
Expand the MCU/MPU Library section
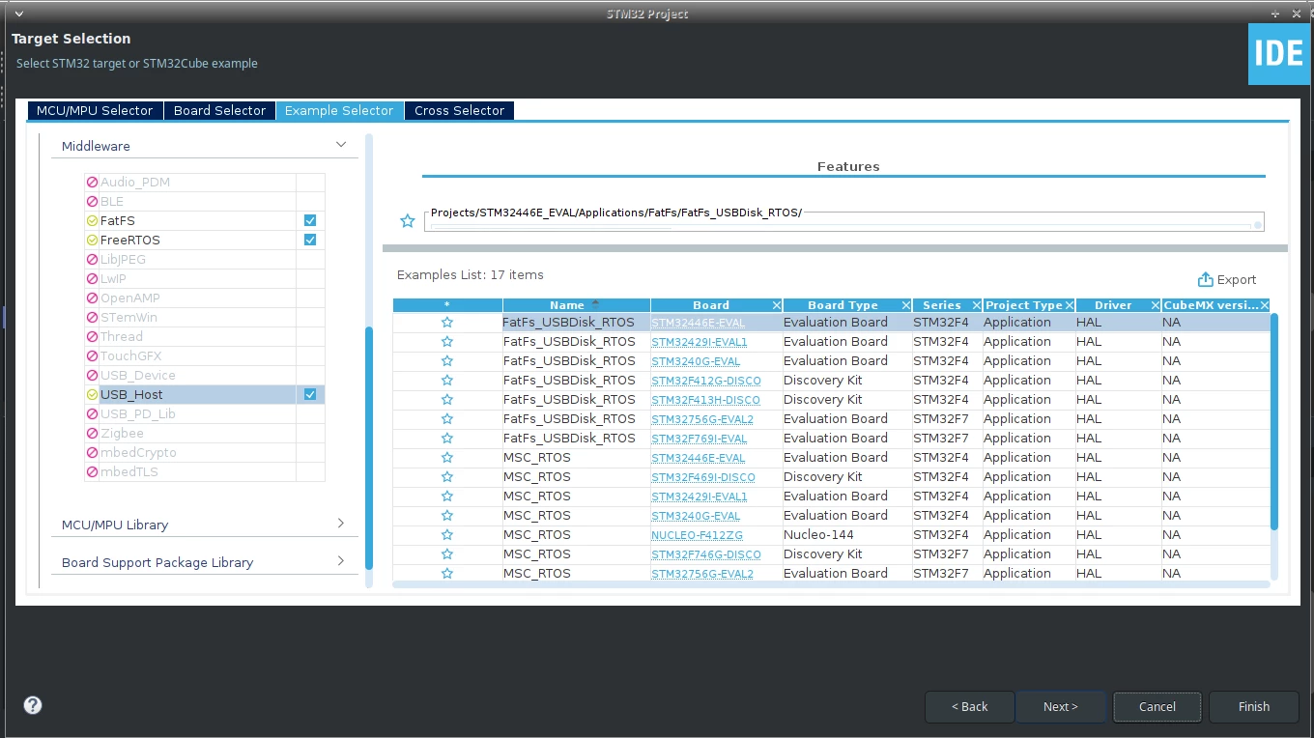204,525
